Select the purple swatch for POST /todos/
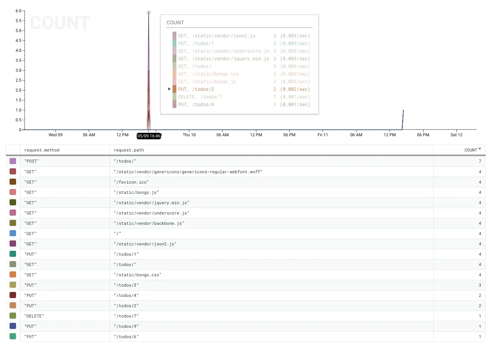Screen dimensions: 492x345 pos(13,161)
